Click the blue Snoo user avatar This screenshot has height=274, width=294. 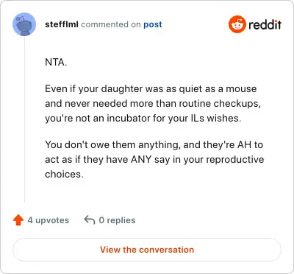click(x=24, y=24)
